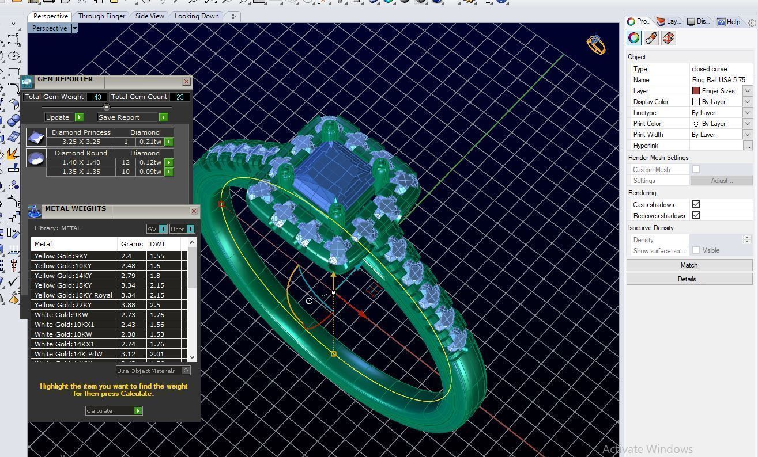Image resolution: width=758 pixels, height=457 pixels.
Task: Select the Looking Down viewport tab
Action: (x=197, y=16)
